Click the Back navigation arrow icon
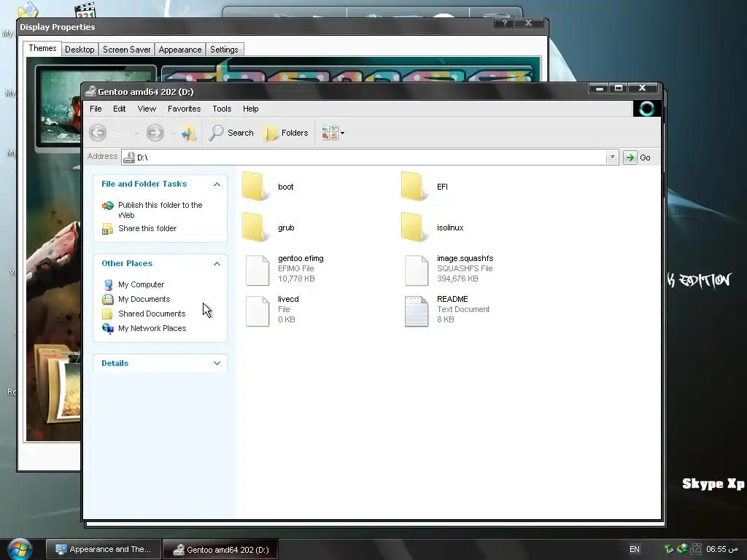The width and height of the screenshot is (747, 560). coord(98,133)
